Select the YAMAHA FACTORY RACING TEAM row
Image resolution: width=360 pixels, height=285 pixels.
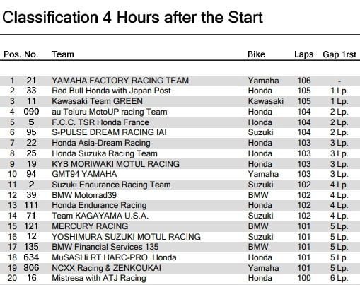coord(180,81)
